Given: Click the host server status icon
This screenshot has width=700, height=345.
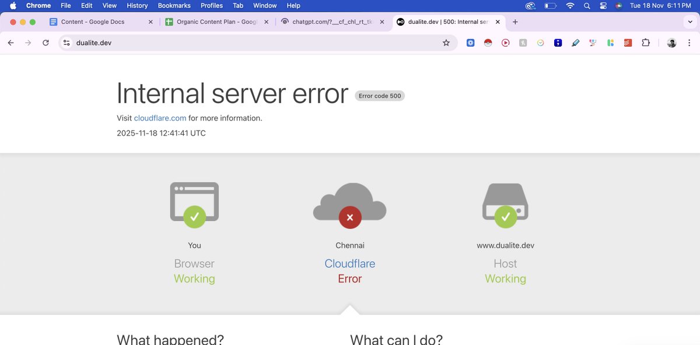Looking at the screenshot, I should click(x=505, y=205).
